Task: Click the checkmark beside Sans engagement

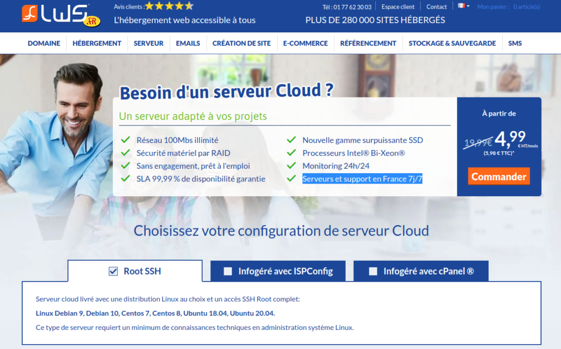Action: 125,165
